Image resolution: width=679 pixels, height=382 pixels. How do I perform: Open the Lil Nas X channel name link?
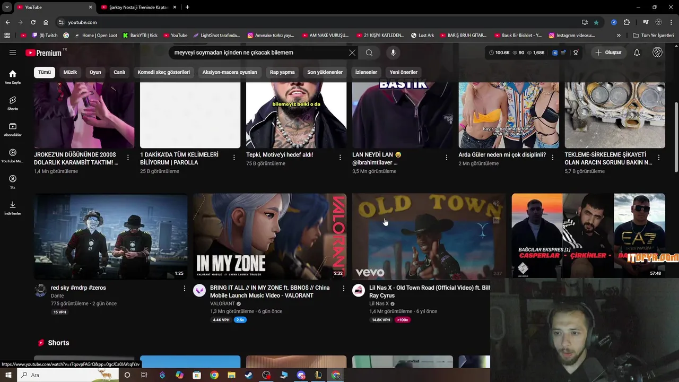coord(379,303)
